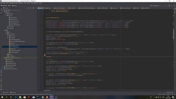Screen dimensions: 176x99
Task: Select switchManager.js in project tree
Action: [15, 47]
